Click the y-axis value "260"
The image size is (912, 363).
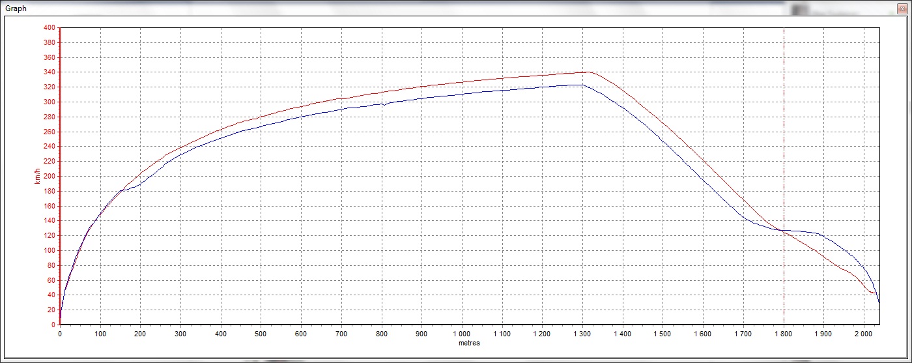[x=50, y=132]
